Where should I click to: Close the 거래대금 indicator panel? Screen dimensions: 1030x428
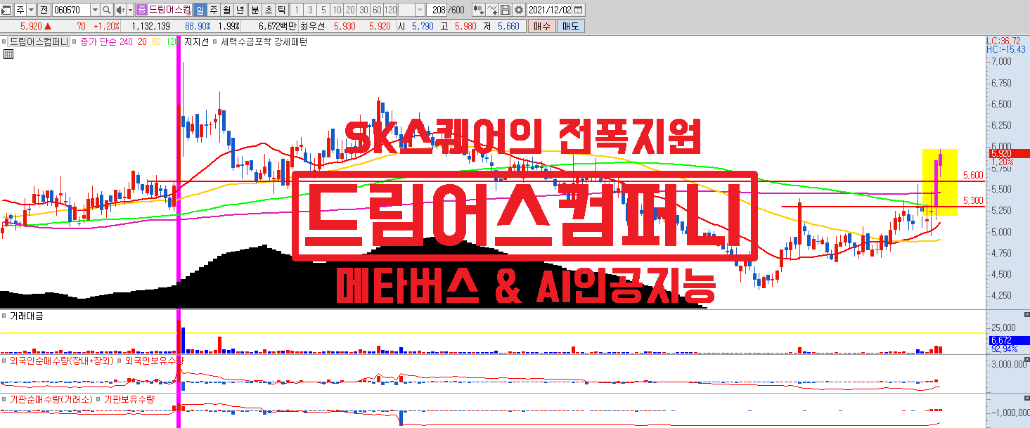click(1026, 314)
